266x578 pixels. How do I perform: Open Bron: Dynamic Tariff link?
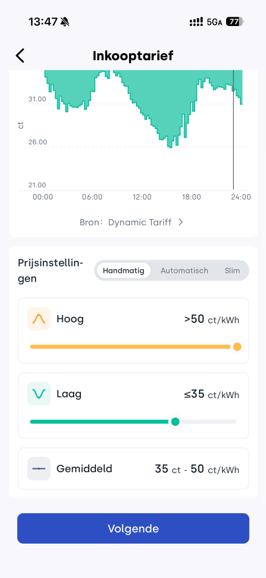[131, 222]
